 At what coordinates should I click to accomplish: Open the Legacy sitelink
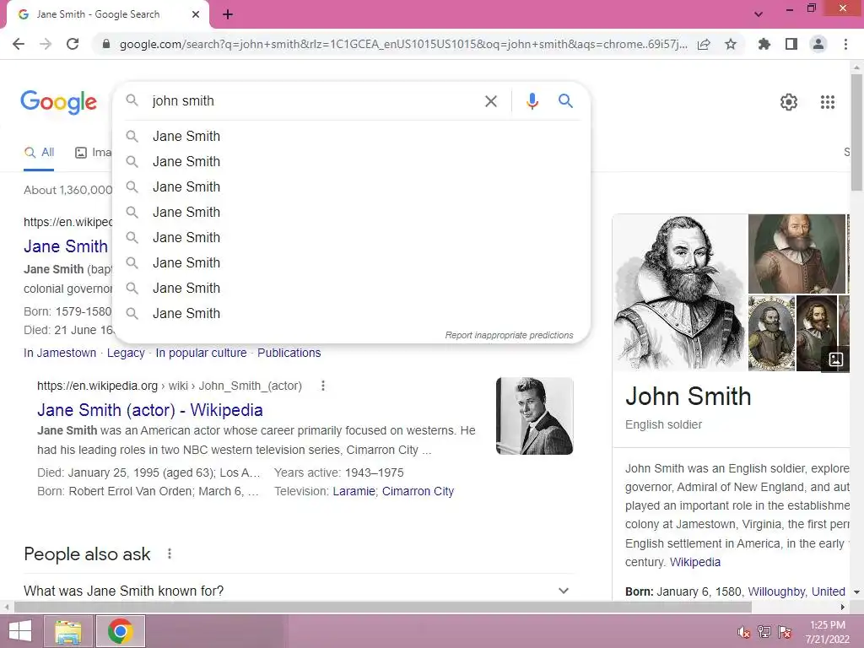click(126, 353)
